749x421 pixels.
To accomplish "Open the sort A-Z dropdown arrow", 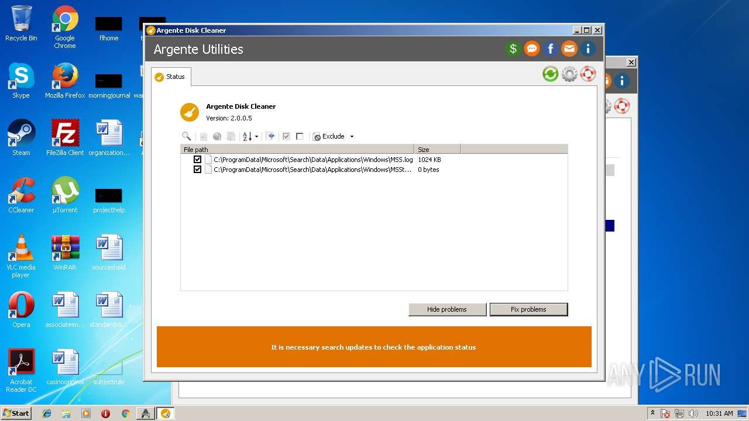I will tap(256, 136).
